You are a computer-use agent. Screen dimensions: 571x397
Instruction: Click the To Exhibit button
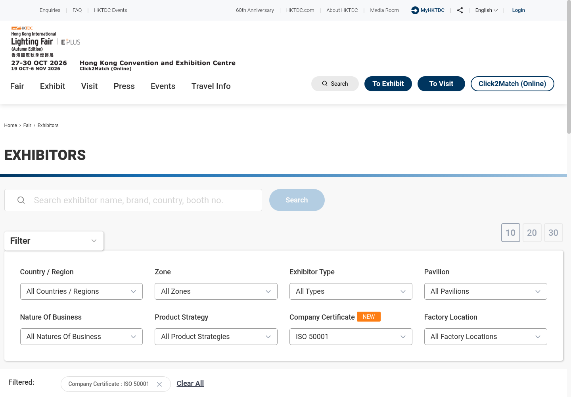pyautogui.click(x=388, y=84)
